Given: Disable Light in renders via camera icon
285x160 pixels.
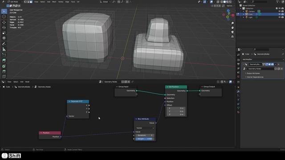Looking at the screenshot, I should point(282,17).
